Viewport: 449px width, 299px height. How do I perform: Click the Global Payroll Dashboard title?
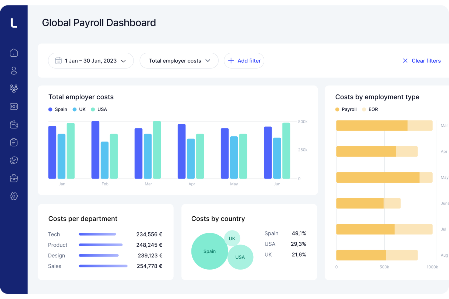click(x=99, y=23)
